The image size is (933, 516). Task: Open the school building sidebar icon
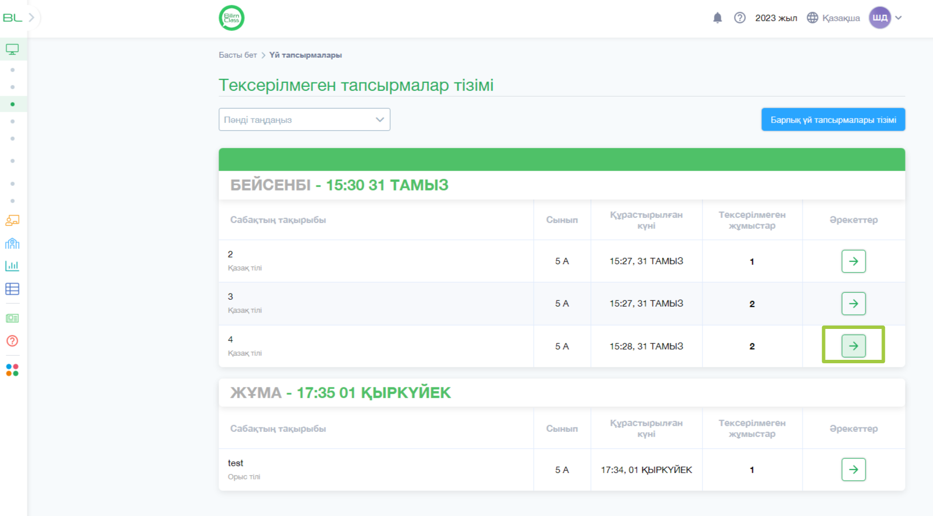point(12,244)
